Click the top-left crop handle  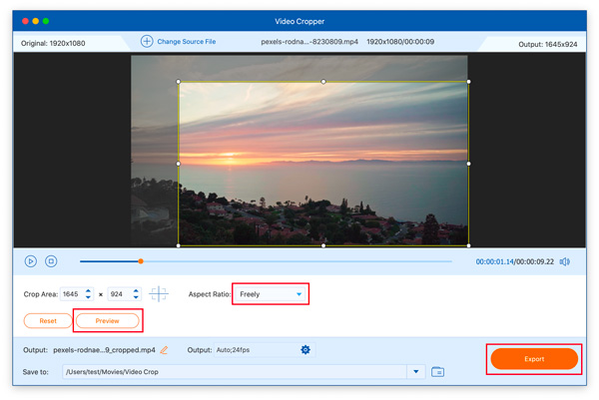[x=179, y=82]
